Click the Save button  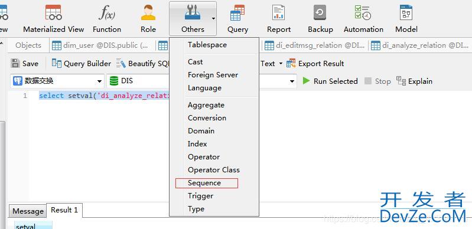coord(25,64)
